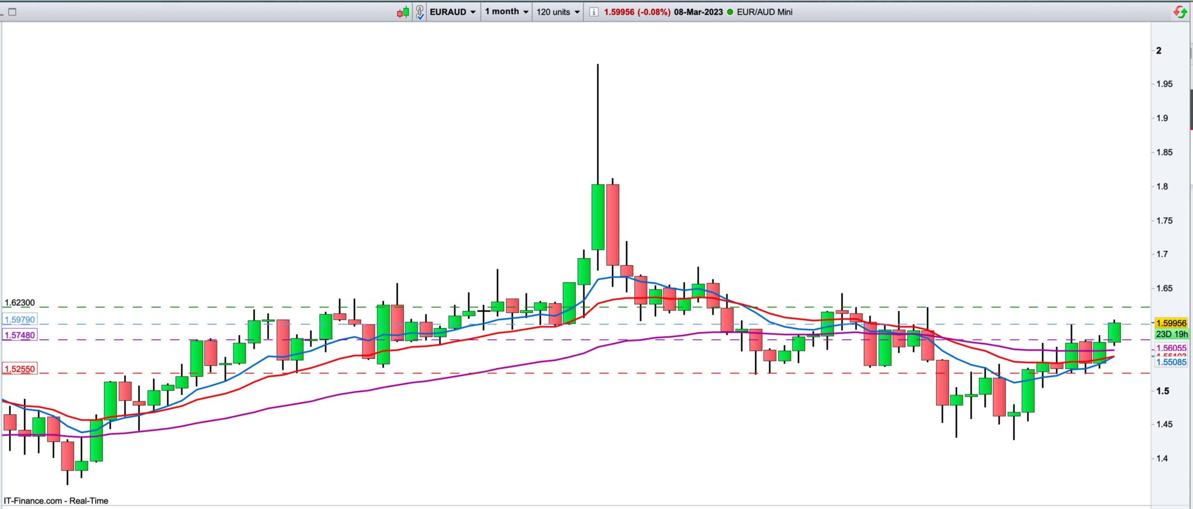Click the instrument info icon
Screen dimensions: 1193x509
593,12
